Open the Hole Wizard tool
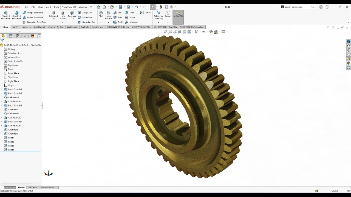The height and width of the screenshot is (197, 351). tap(63, 15)
